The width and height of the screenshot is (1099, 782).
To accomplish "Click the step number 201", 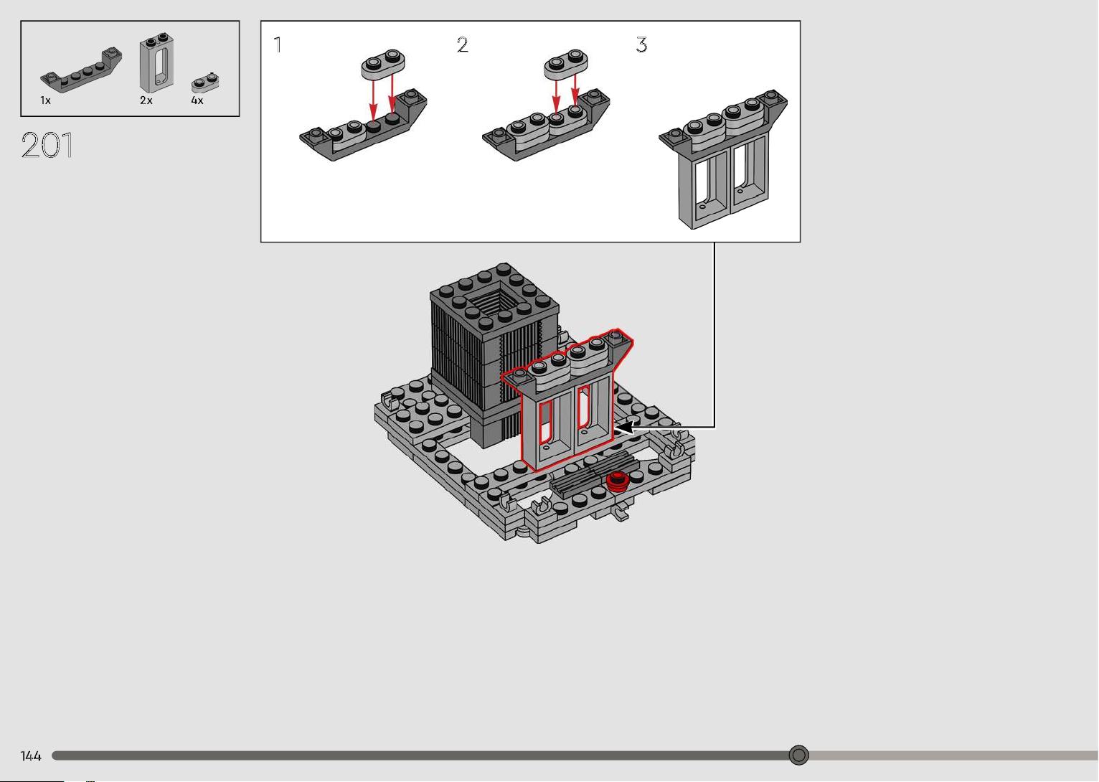I will click(x=47, y=146).
